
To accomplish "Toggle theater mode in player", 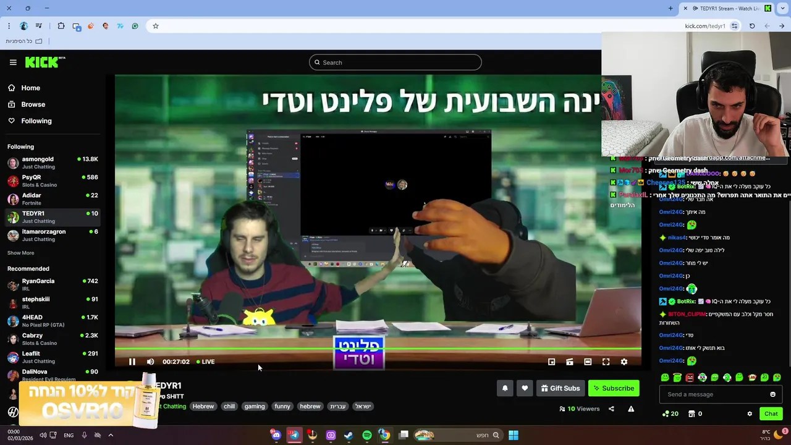I will click(588, 362).
